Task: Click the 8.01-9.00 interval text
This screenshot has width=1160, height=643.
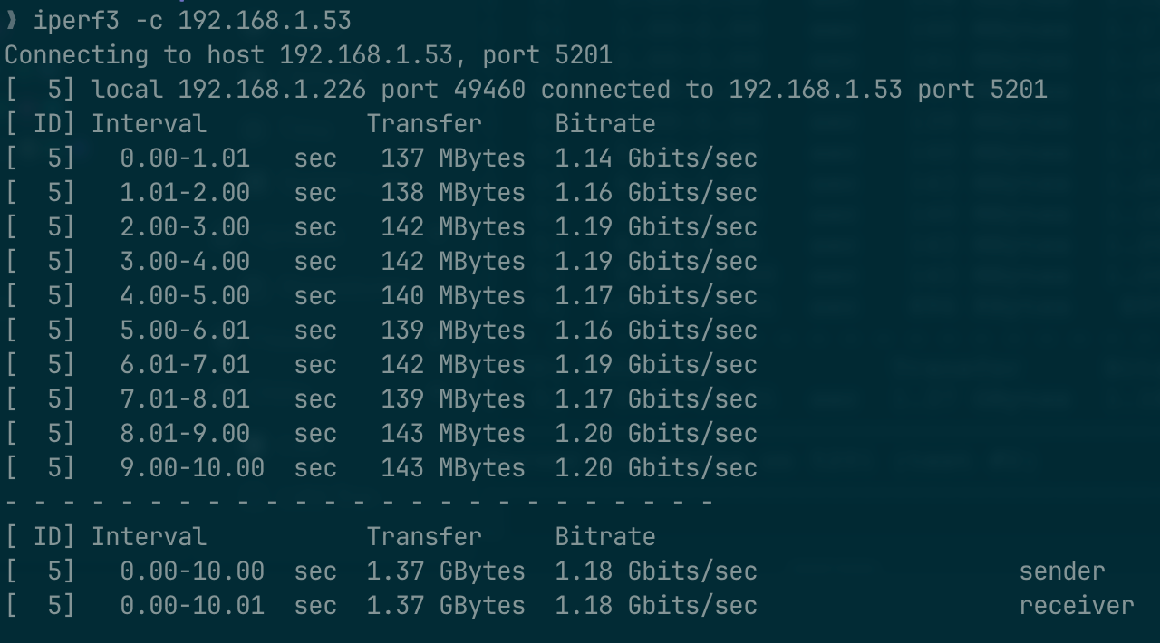Action: coord(185,433)
